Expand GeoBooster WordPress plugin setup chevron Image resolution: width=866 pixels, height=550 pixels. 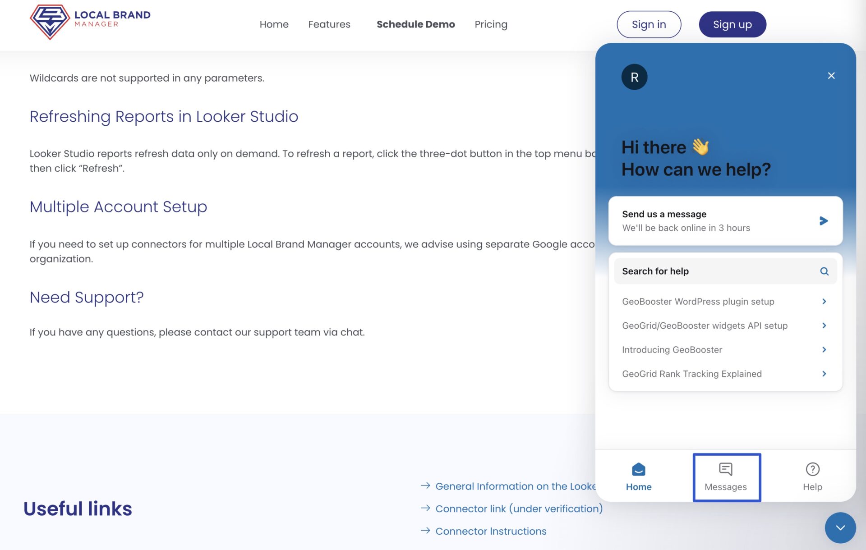[x=824, y=302]
